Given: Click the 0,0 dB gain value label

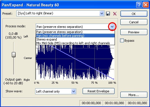Looking at the screenshot, I should (x=13, y=34).
